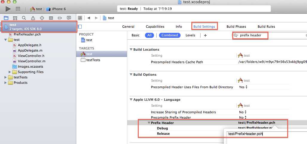307x144 pixels.
Task: Stop the running build
Action: tap(18, 9)
